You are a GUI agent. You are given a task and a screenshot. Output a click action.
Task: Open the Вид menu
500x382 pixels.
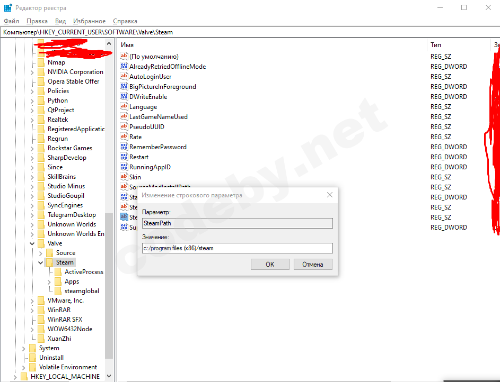[60, 21]
